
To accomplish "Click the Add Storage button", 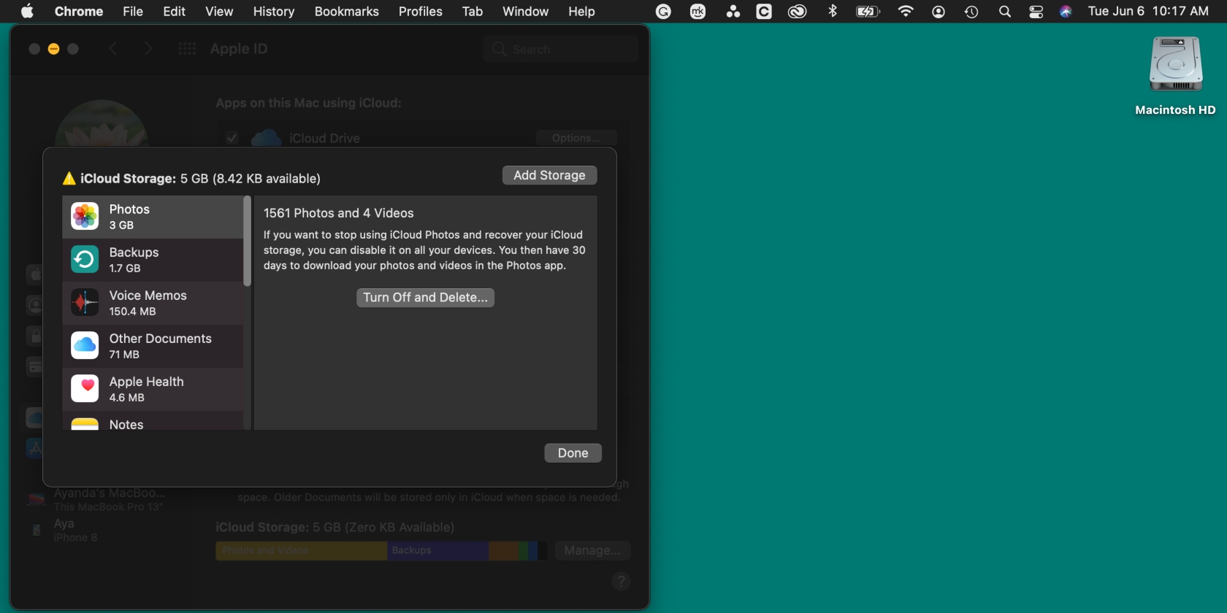I will coord(549,175).
